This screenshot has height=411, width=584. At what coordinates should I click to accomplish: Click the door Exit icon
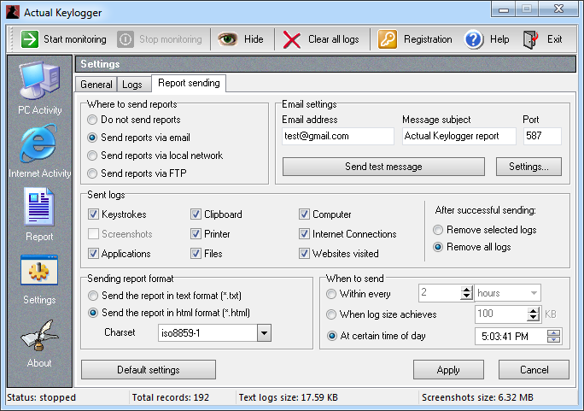tap(530, 39)
